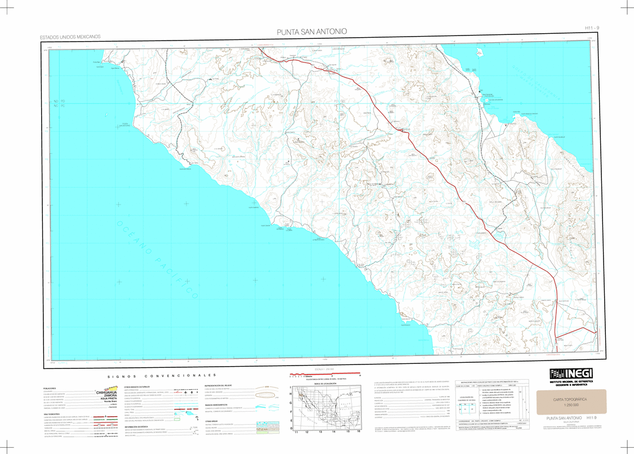Click the INEGI logo

coord(571,373)
